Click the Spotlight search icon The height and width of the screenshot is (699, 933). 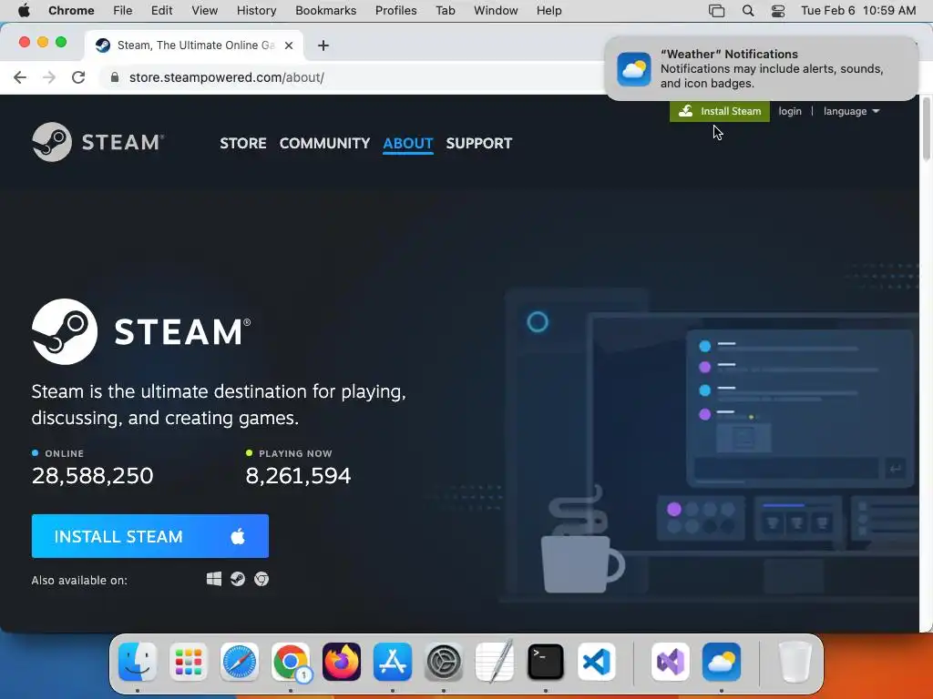pos(748,11)
